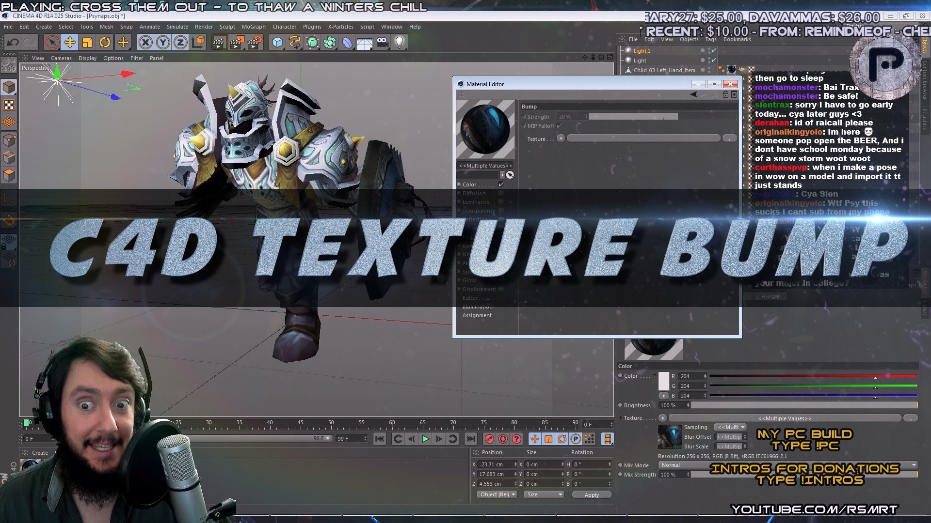Add a Light object from toolbar

400,43
